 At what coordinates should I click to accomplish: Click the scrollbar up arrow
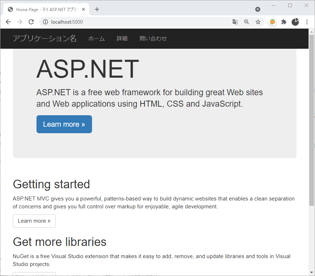(x=311, y=32)
